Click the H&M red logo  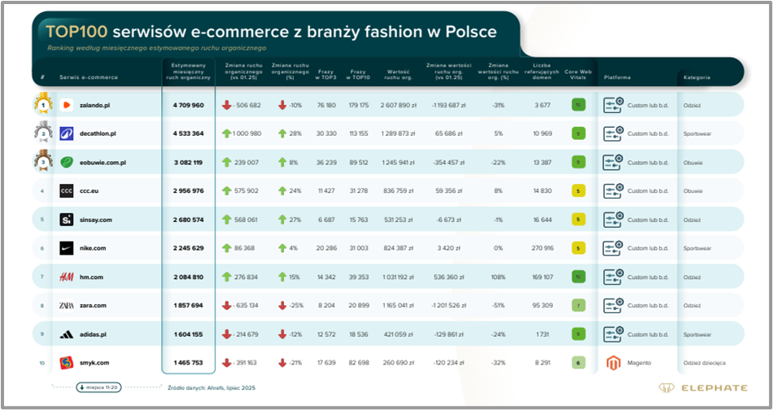[x=67, y=277]
